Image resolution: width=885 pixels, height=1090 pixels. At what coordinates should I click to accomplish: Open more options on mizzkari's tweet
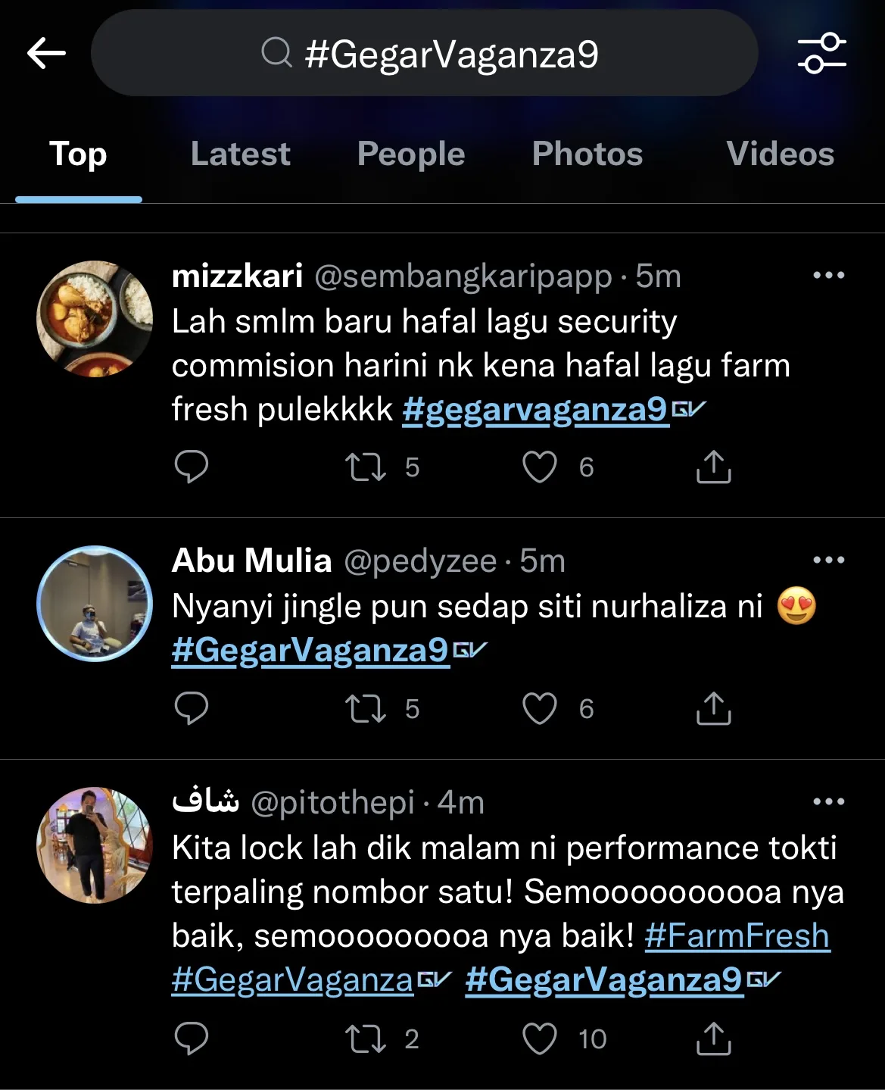point(828,275)
